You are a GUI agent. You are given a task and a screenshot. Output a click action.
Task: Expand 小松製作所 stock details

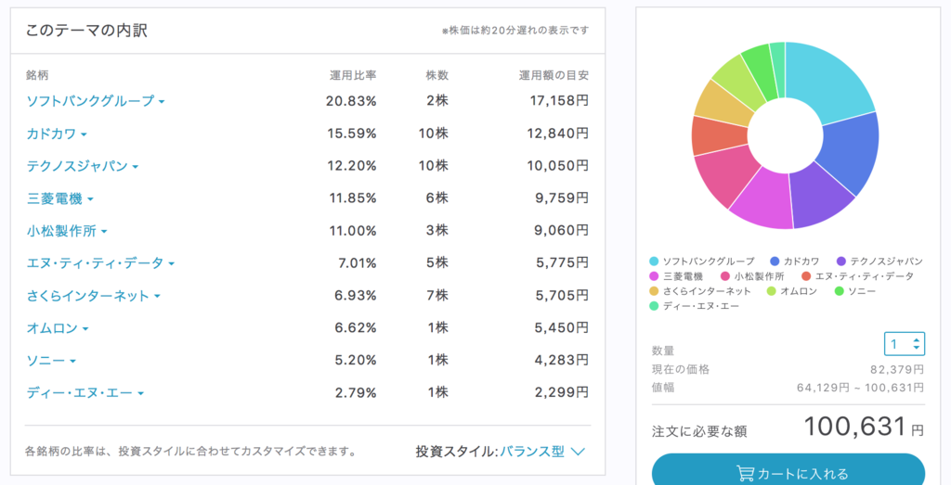coord(67,231)
